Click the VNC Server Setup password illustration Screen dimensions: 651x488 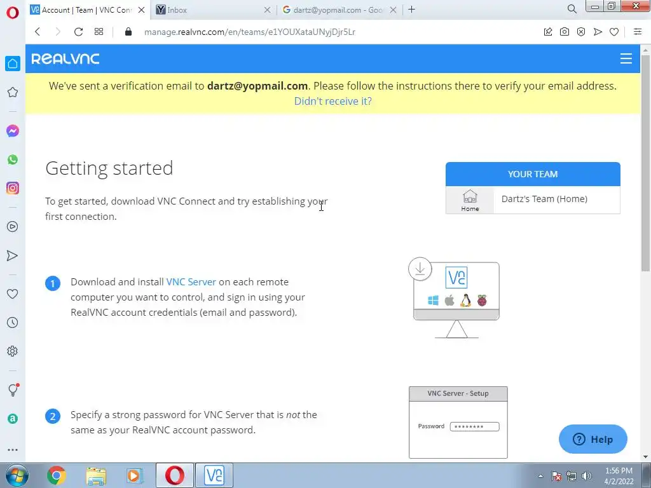(458, 423)
